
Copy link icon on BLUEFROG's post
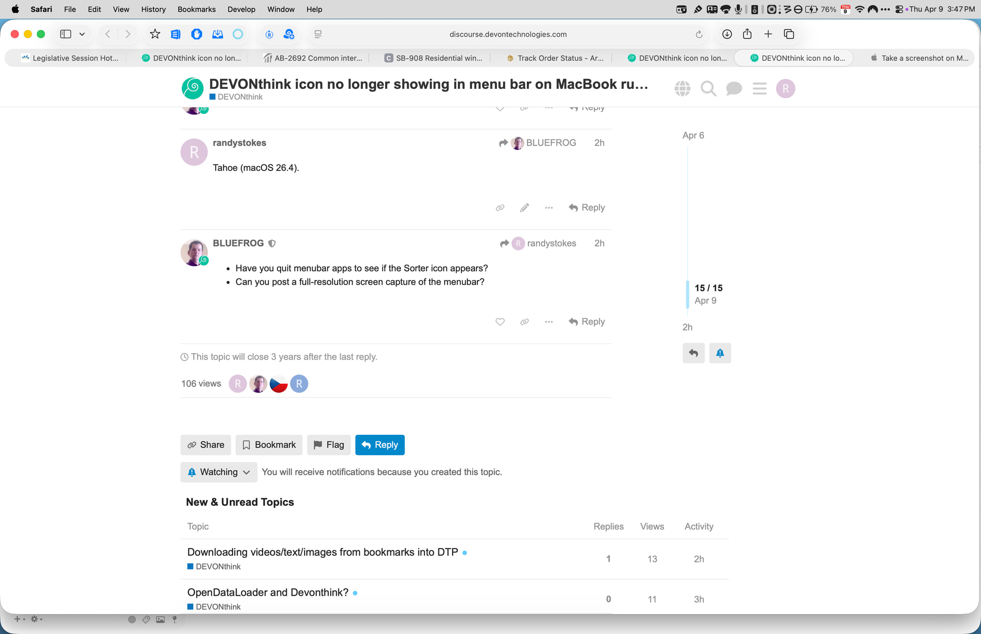(524, 322)
